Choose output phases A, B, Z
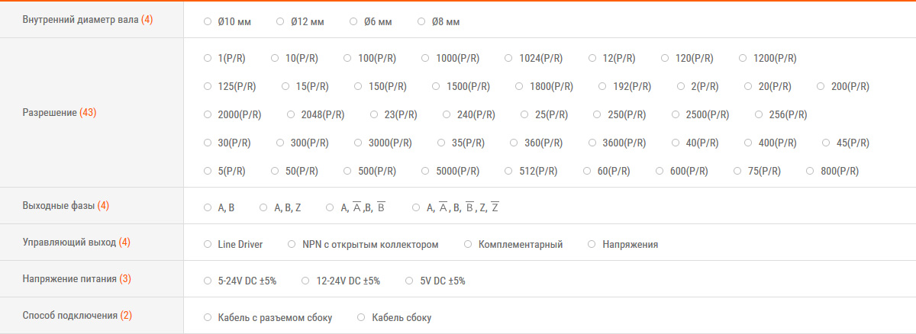This screenshot has height=334, width=916. [x=263, y=207]
